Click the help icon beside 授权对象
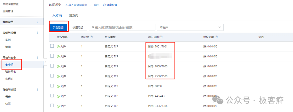Viewport: 293px width, 112px height. (x=216, y=37)
